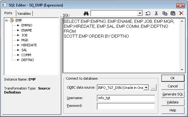Screen dimensions: 188x117
Task: Click the Generate SQL button
Action: [x=173, y=94]
